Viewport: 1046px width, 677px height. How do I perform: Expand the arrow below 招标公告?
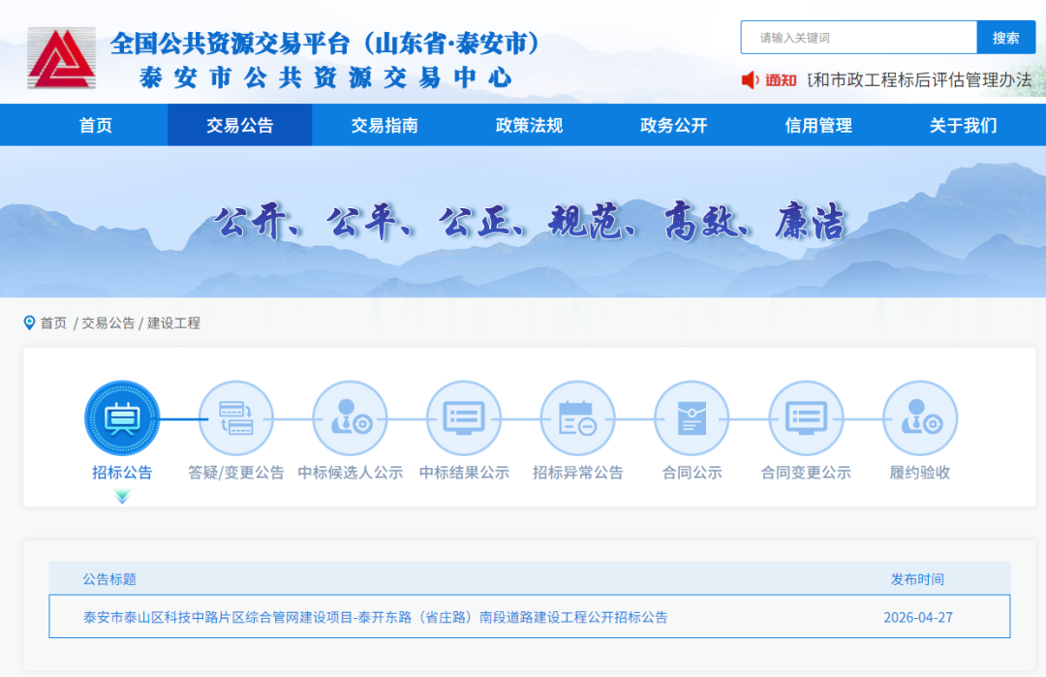point(122,497)
